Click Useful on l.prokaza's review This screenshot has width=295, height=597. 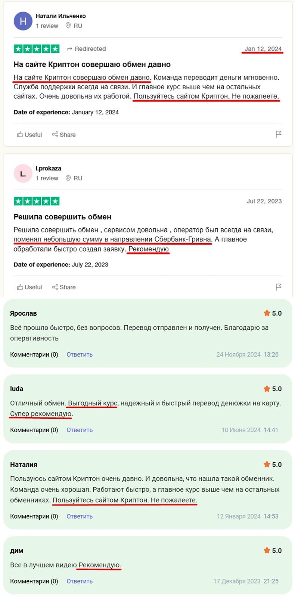pos(29,287)
